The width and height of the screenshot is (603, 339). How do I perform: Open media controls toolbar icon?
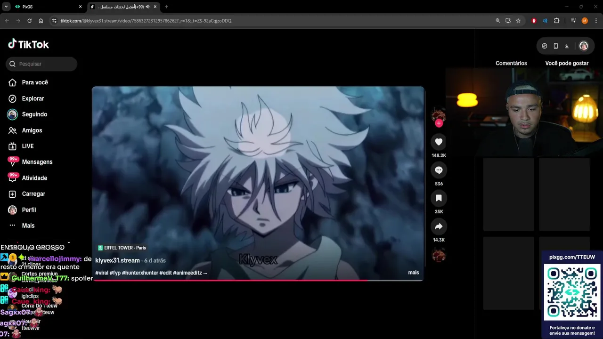[573, 21]
